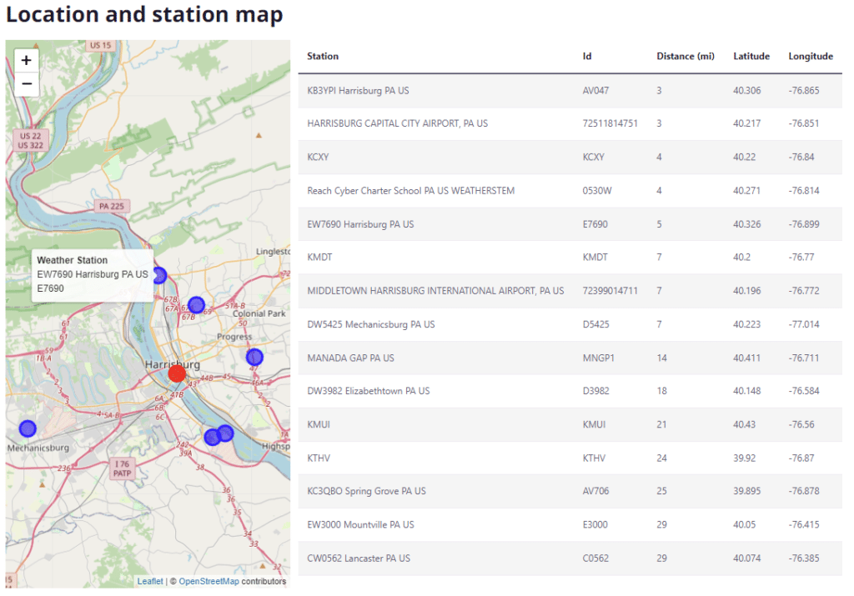Click the blue marker southeast of Progress
This screenshot has width=854, height=596.
click(254, 357)
